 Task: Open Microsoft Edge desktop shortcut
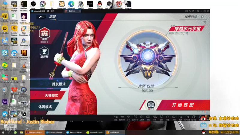(71, 4)
